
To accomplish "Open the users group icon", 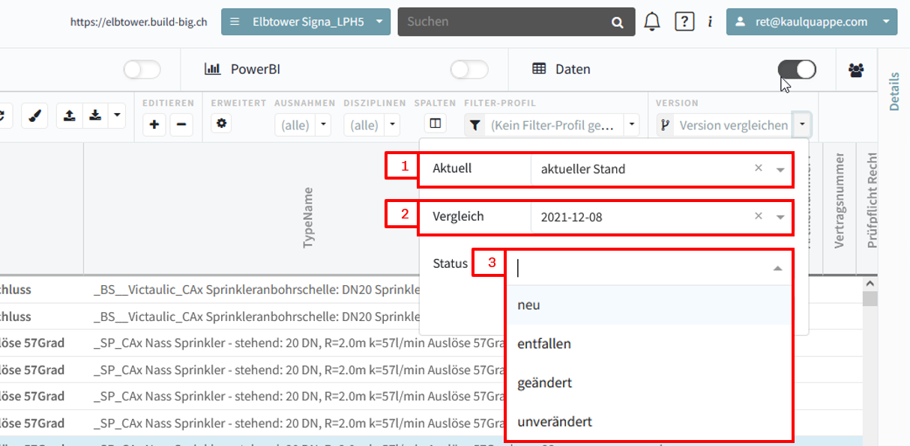I will 856,70.
